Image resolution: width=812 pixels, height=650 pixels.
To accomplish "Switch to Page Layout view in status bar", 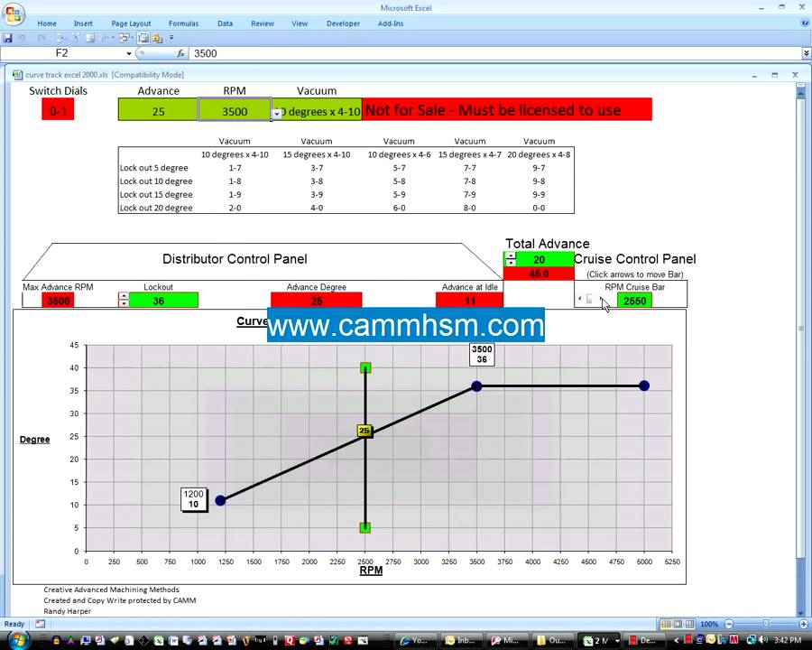I will click(x=678, y=624).
